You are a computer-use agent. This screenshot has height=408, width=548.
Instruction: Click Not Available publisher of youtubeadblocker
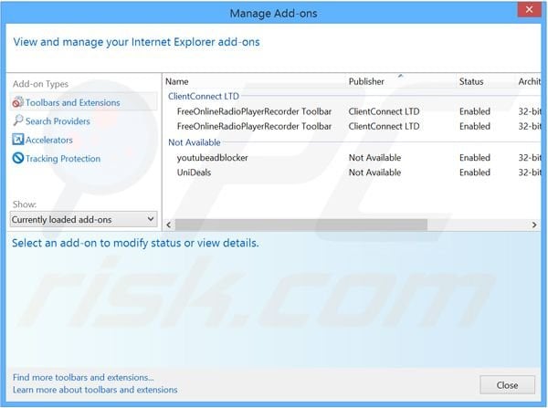coord(374,158)
